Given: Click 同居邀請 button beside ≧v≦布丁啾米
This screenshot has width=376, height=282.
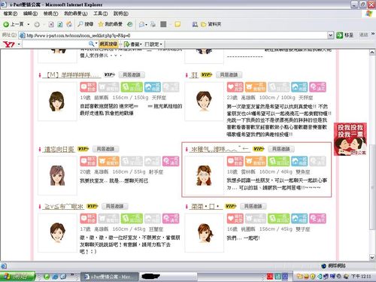Looking at the screenshot, I should (114, 206).
